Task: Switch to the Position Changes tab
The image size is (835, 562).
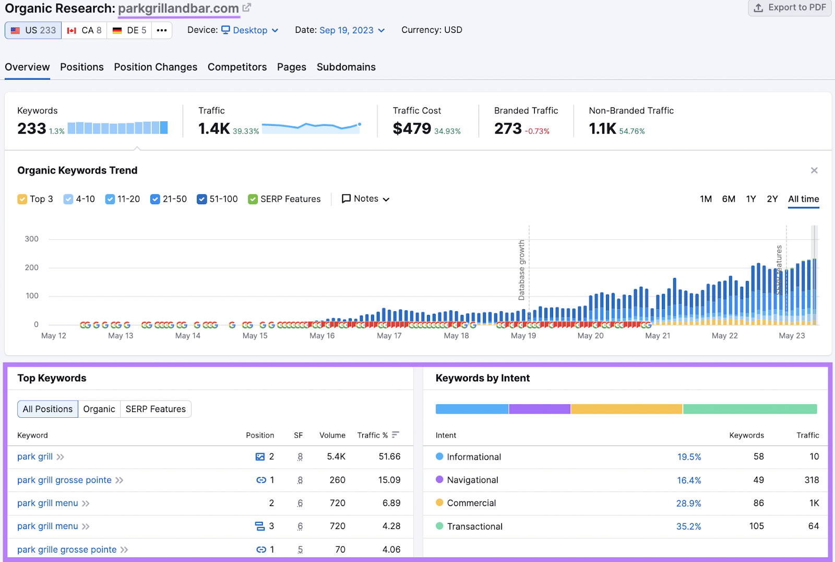Action: [155, 67]
